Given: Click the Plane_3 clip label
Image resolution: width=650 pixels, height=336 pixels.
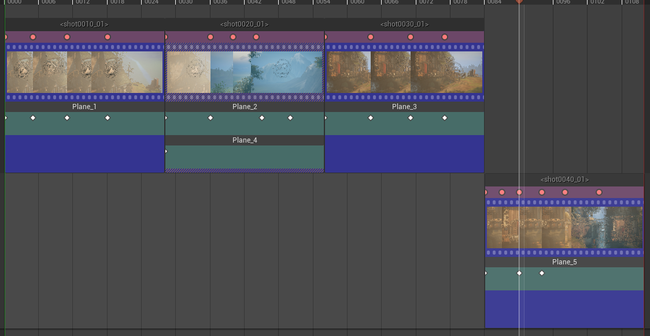Looking at the screenshot, I should [x=404, y=106].
